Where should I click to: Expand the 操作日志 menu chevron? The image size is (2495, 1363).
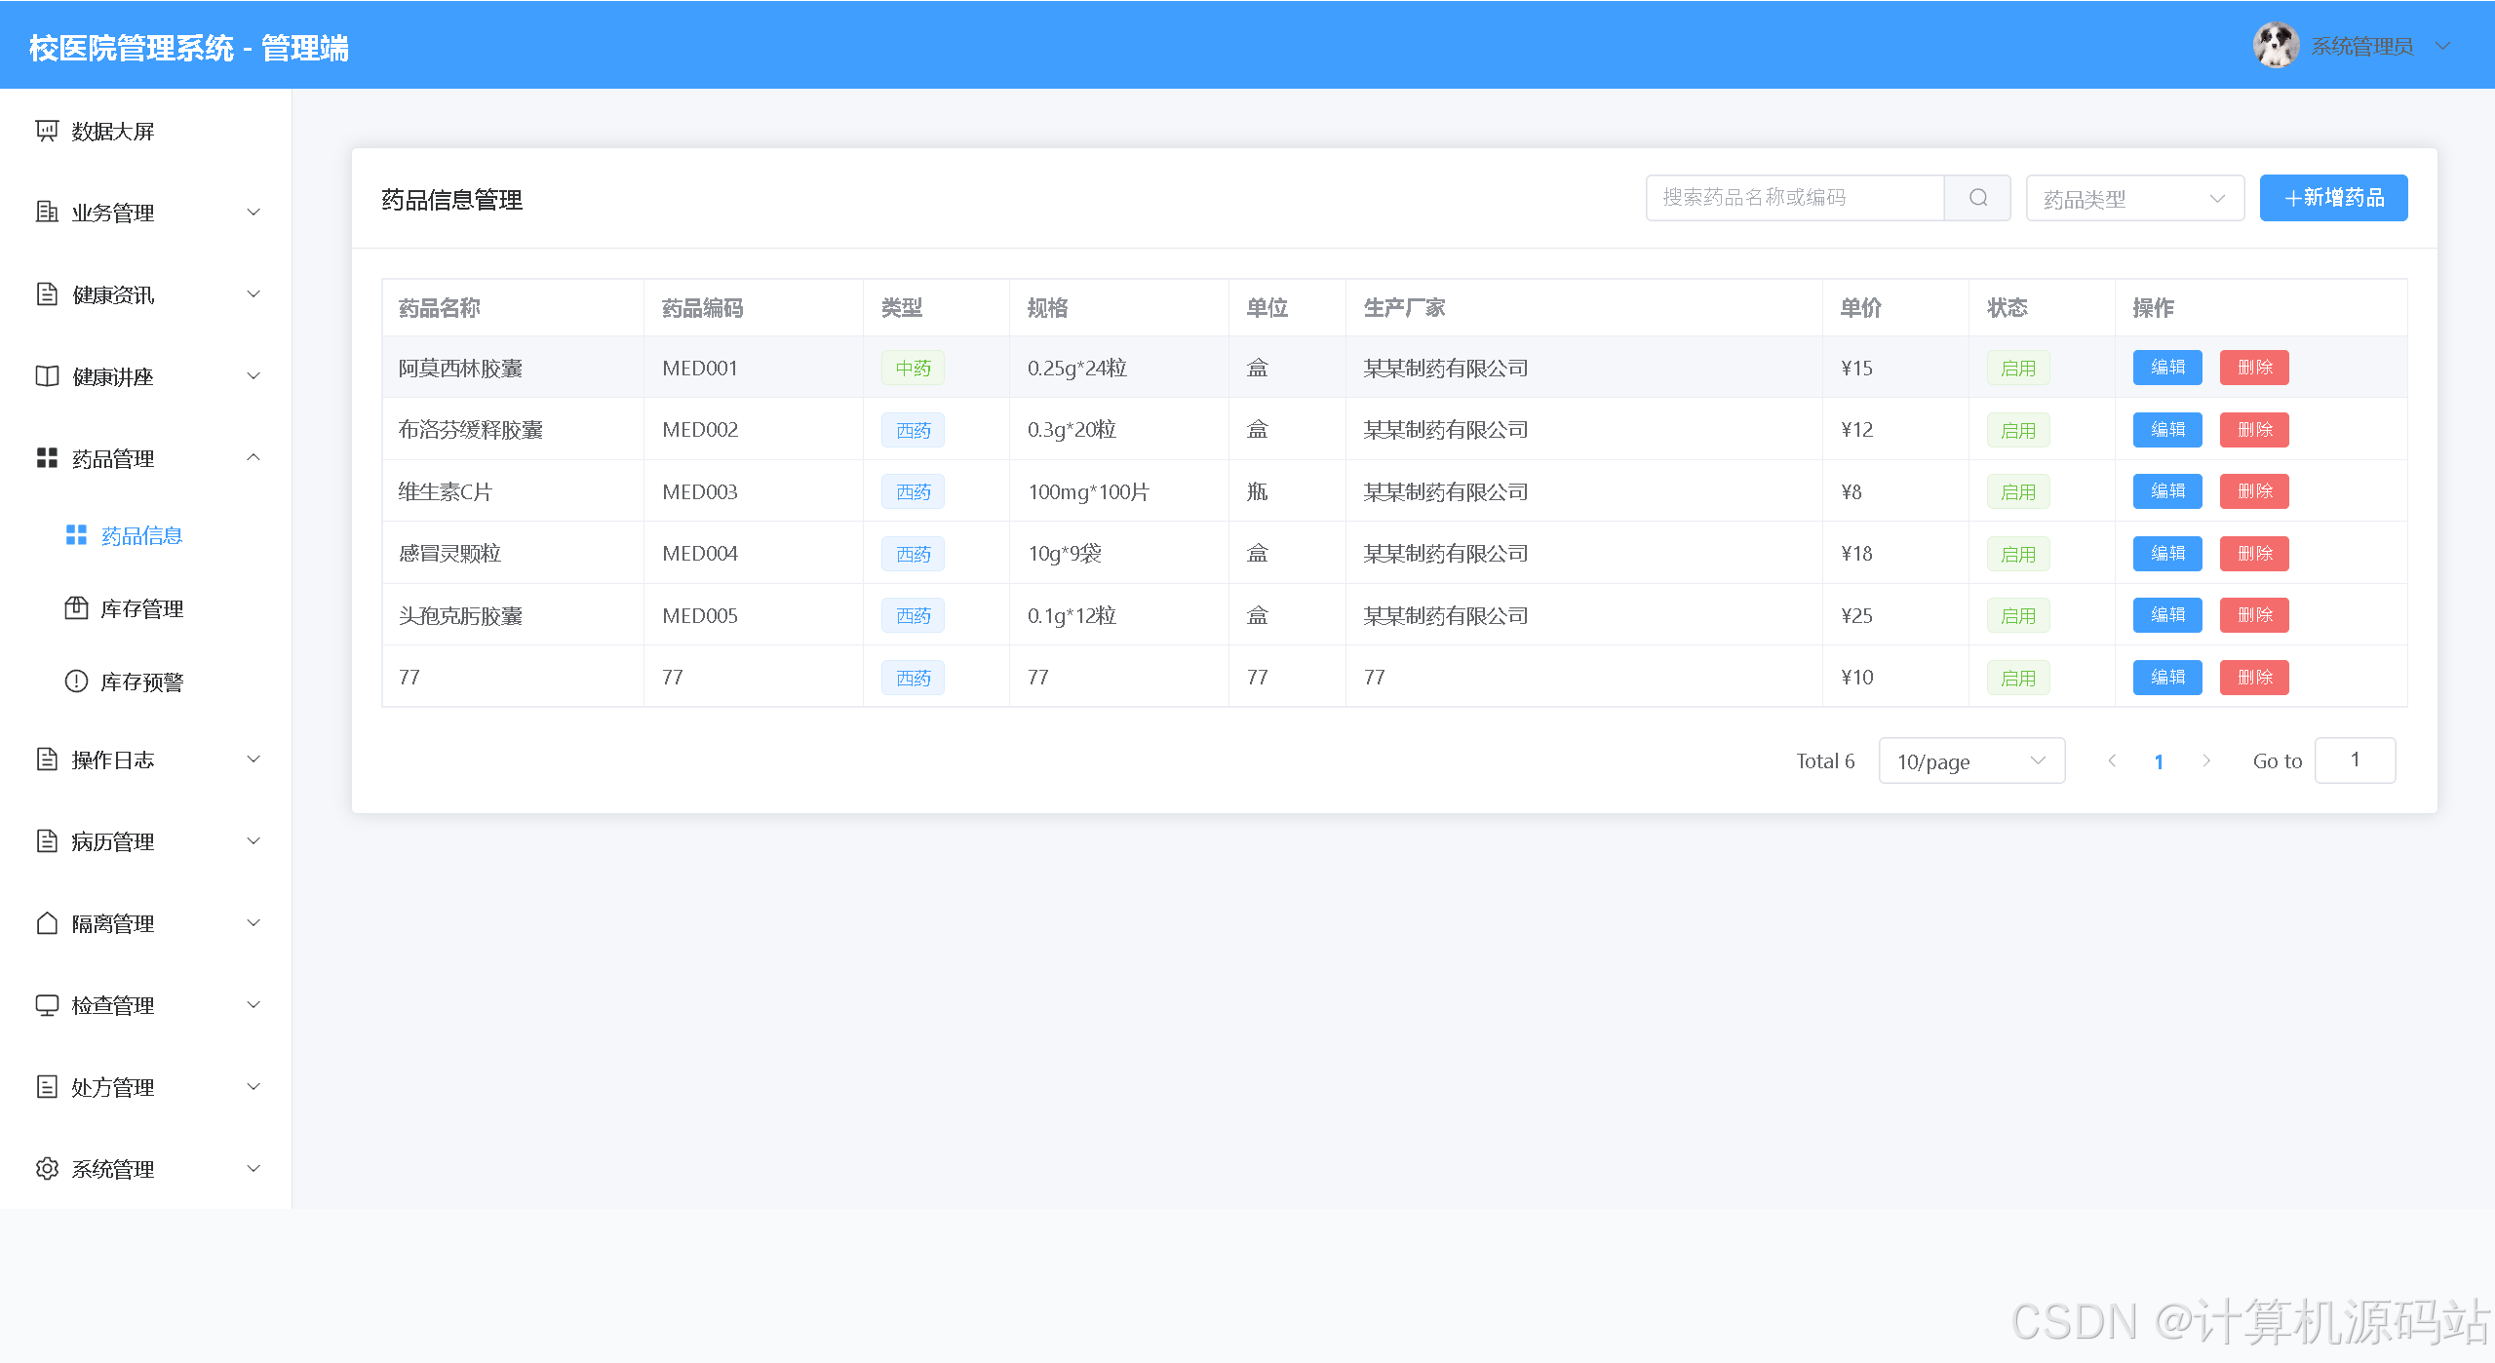tap(253, 759)
